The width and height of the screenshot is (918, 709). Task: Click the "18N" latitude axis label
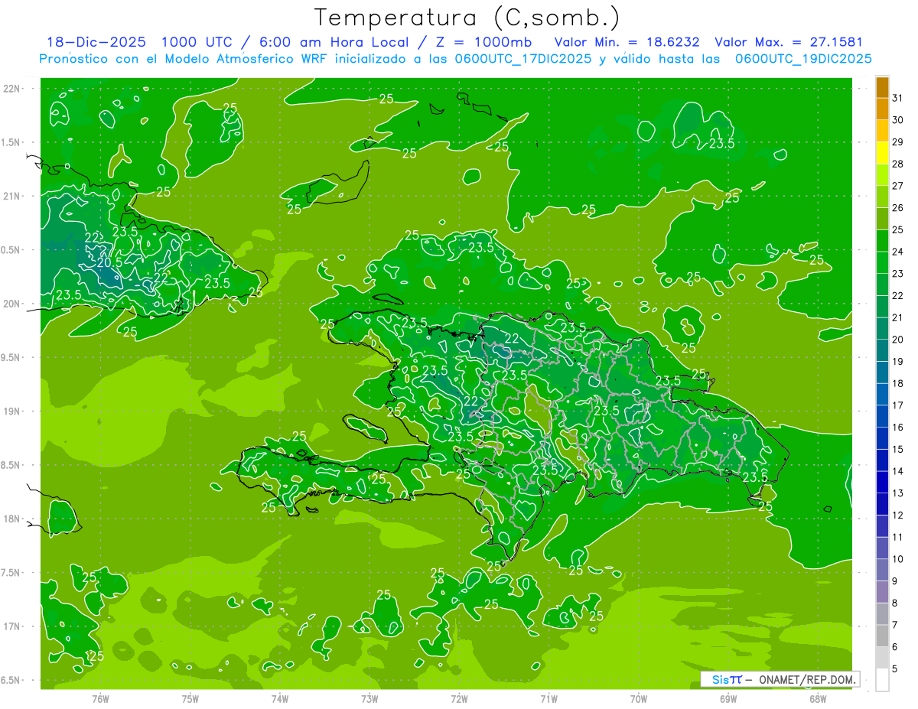point(12,519)
